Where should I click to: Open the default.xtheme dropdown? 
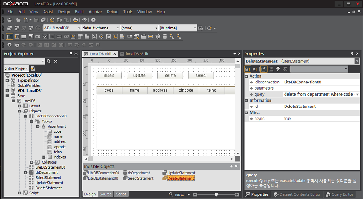[118, 28]
